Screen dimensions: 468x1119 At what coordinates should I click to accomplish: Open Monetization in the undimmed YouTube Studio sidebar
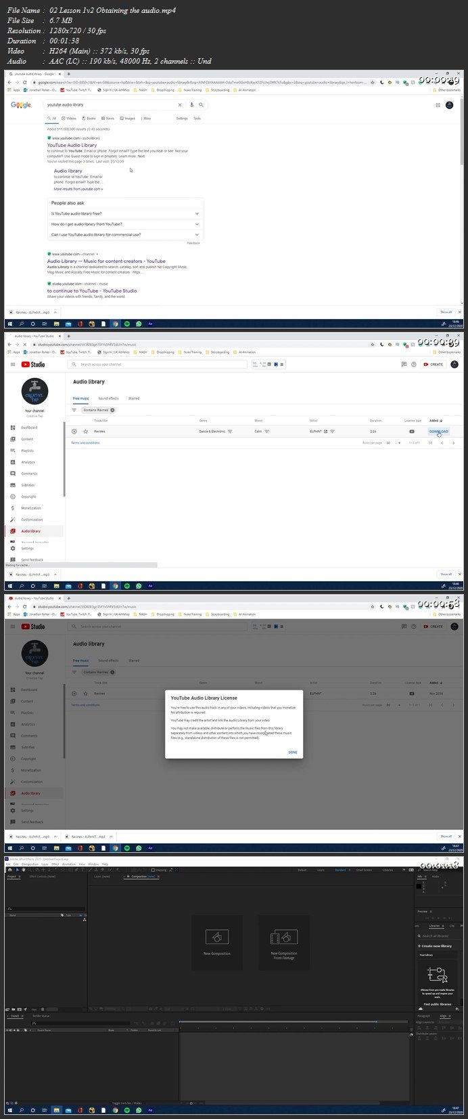[x=31, y=508]
